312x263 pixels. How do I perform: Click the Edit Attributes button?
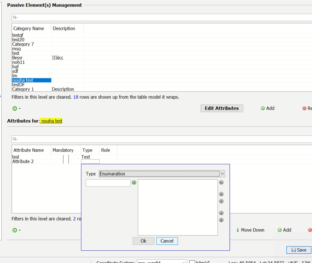pos(222,108)
